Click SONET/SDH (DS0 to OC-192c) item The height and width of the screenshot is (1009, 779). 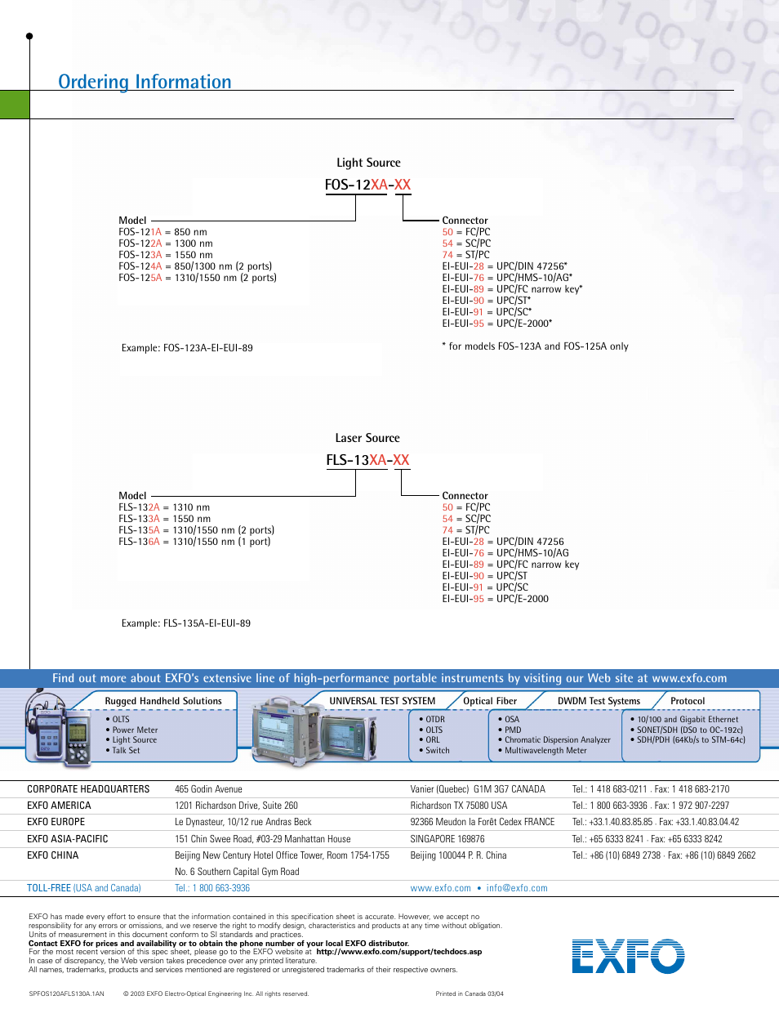687,730
